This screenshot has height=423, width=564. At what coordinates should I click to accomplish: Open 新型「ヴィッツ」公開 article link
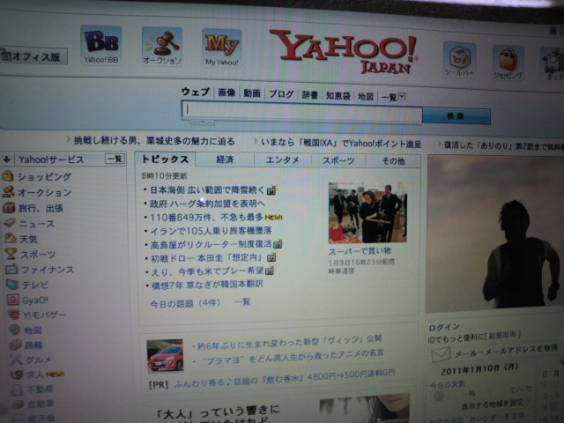(x=290, y=342)
